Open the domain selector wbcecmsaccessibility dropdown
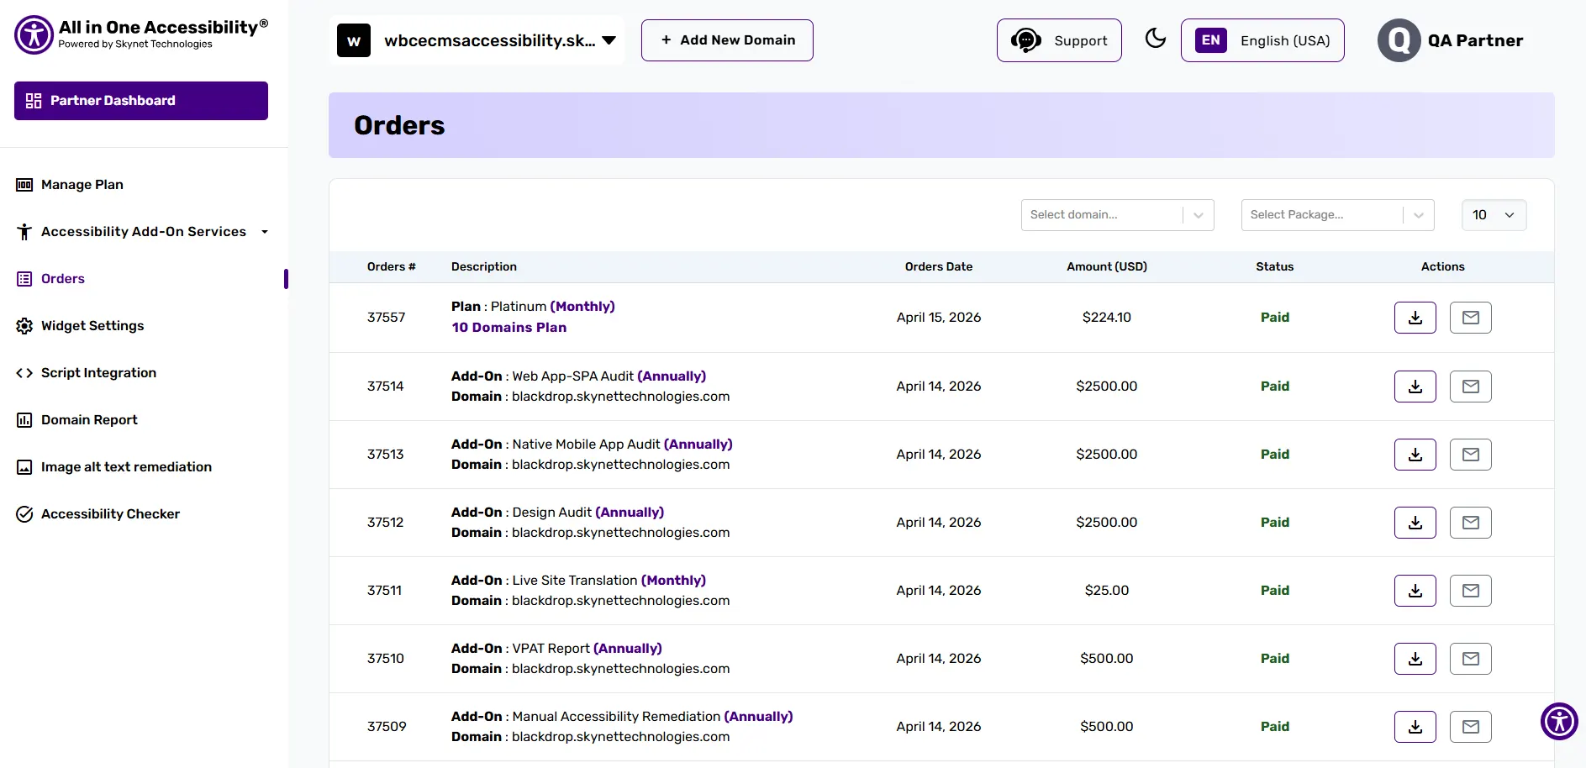 [x=477, y=40]
